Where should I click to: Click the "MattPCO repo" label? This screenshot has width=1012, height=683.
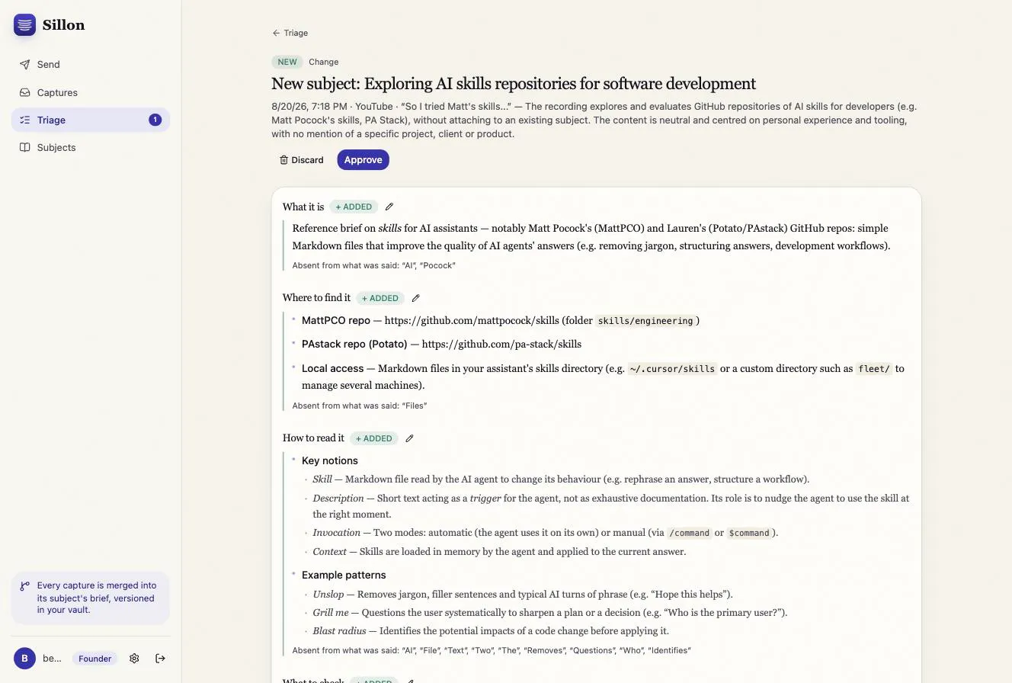(x=336, y=321)
